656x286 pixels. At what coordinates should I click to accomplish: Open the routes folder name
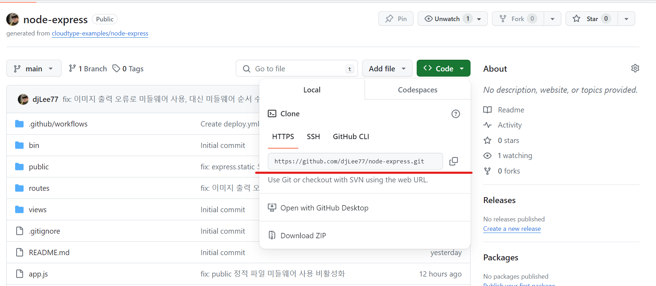coord(39,188)
